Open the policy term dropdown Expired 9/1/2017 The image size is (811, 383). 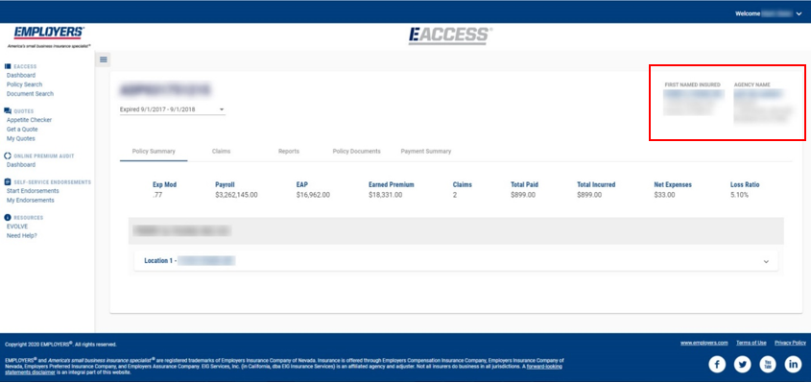click(x=172, y=109)
